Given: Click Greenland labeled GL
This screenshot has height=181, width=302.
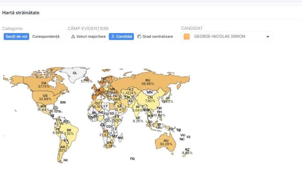Looking at the screenshot, I should click(75, 73).
